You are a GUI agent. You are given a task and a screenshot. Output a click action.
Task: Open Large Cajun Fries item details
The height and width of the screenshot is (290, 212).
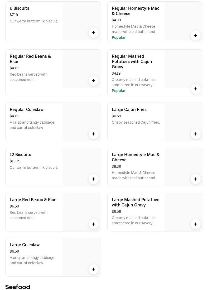129,110
